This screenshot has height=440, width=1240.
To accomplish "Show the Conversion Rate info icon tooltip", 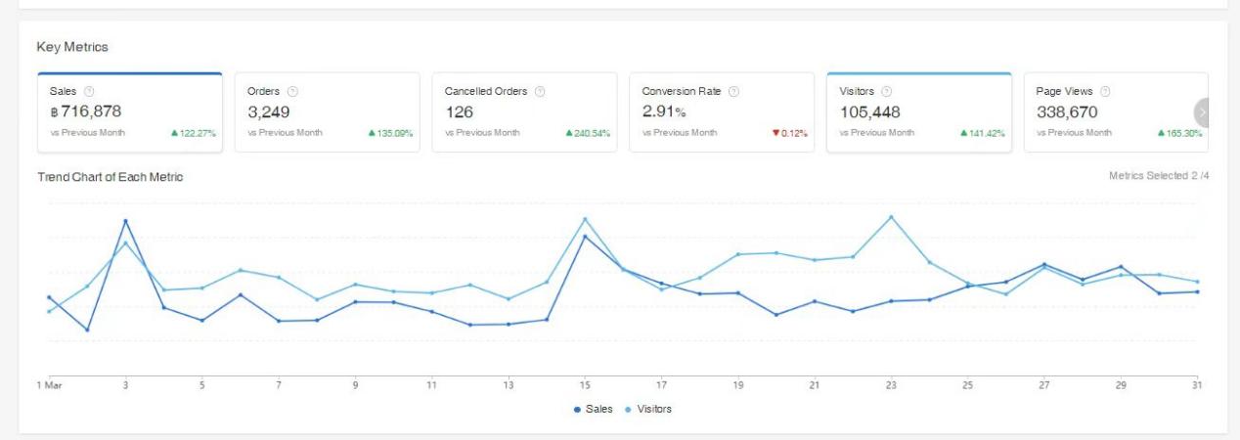I will pos(733,91).
